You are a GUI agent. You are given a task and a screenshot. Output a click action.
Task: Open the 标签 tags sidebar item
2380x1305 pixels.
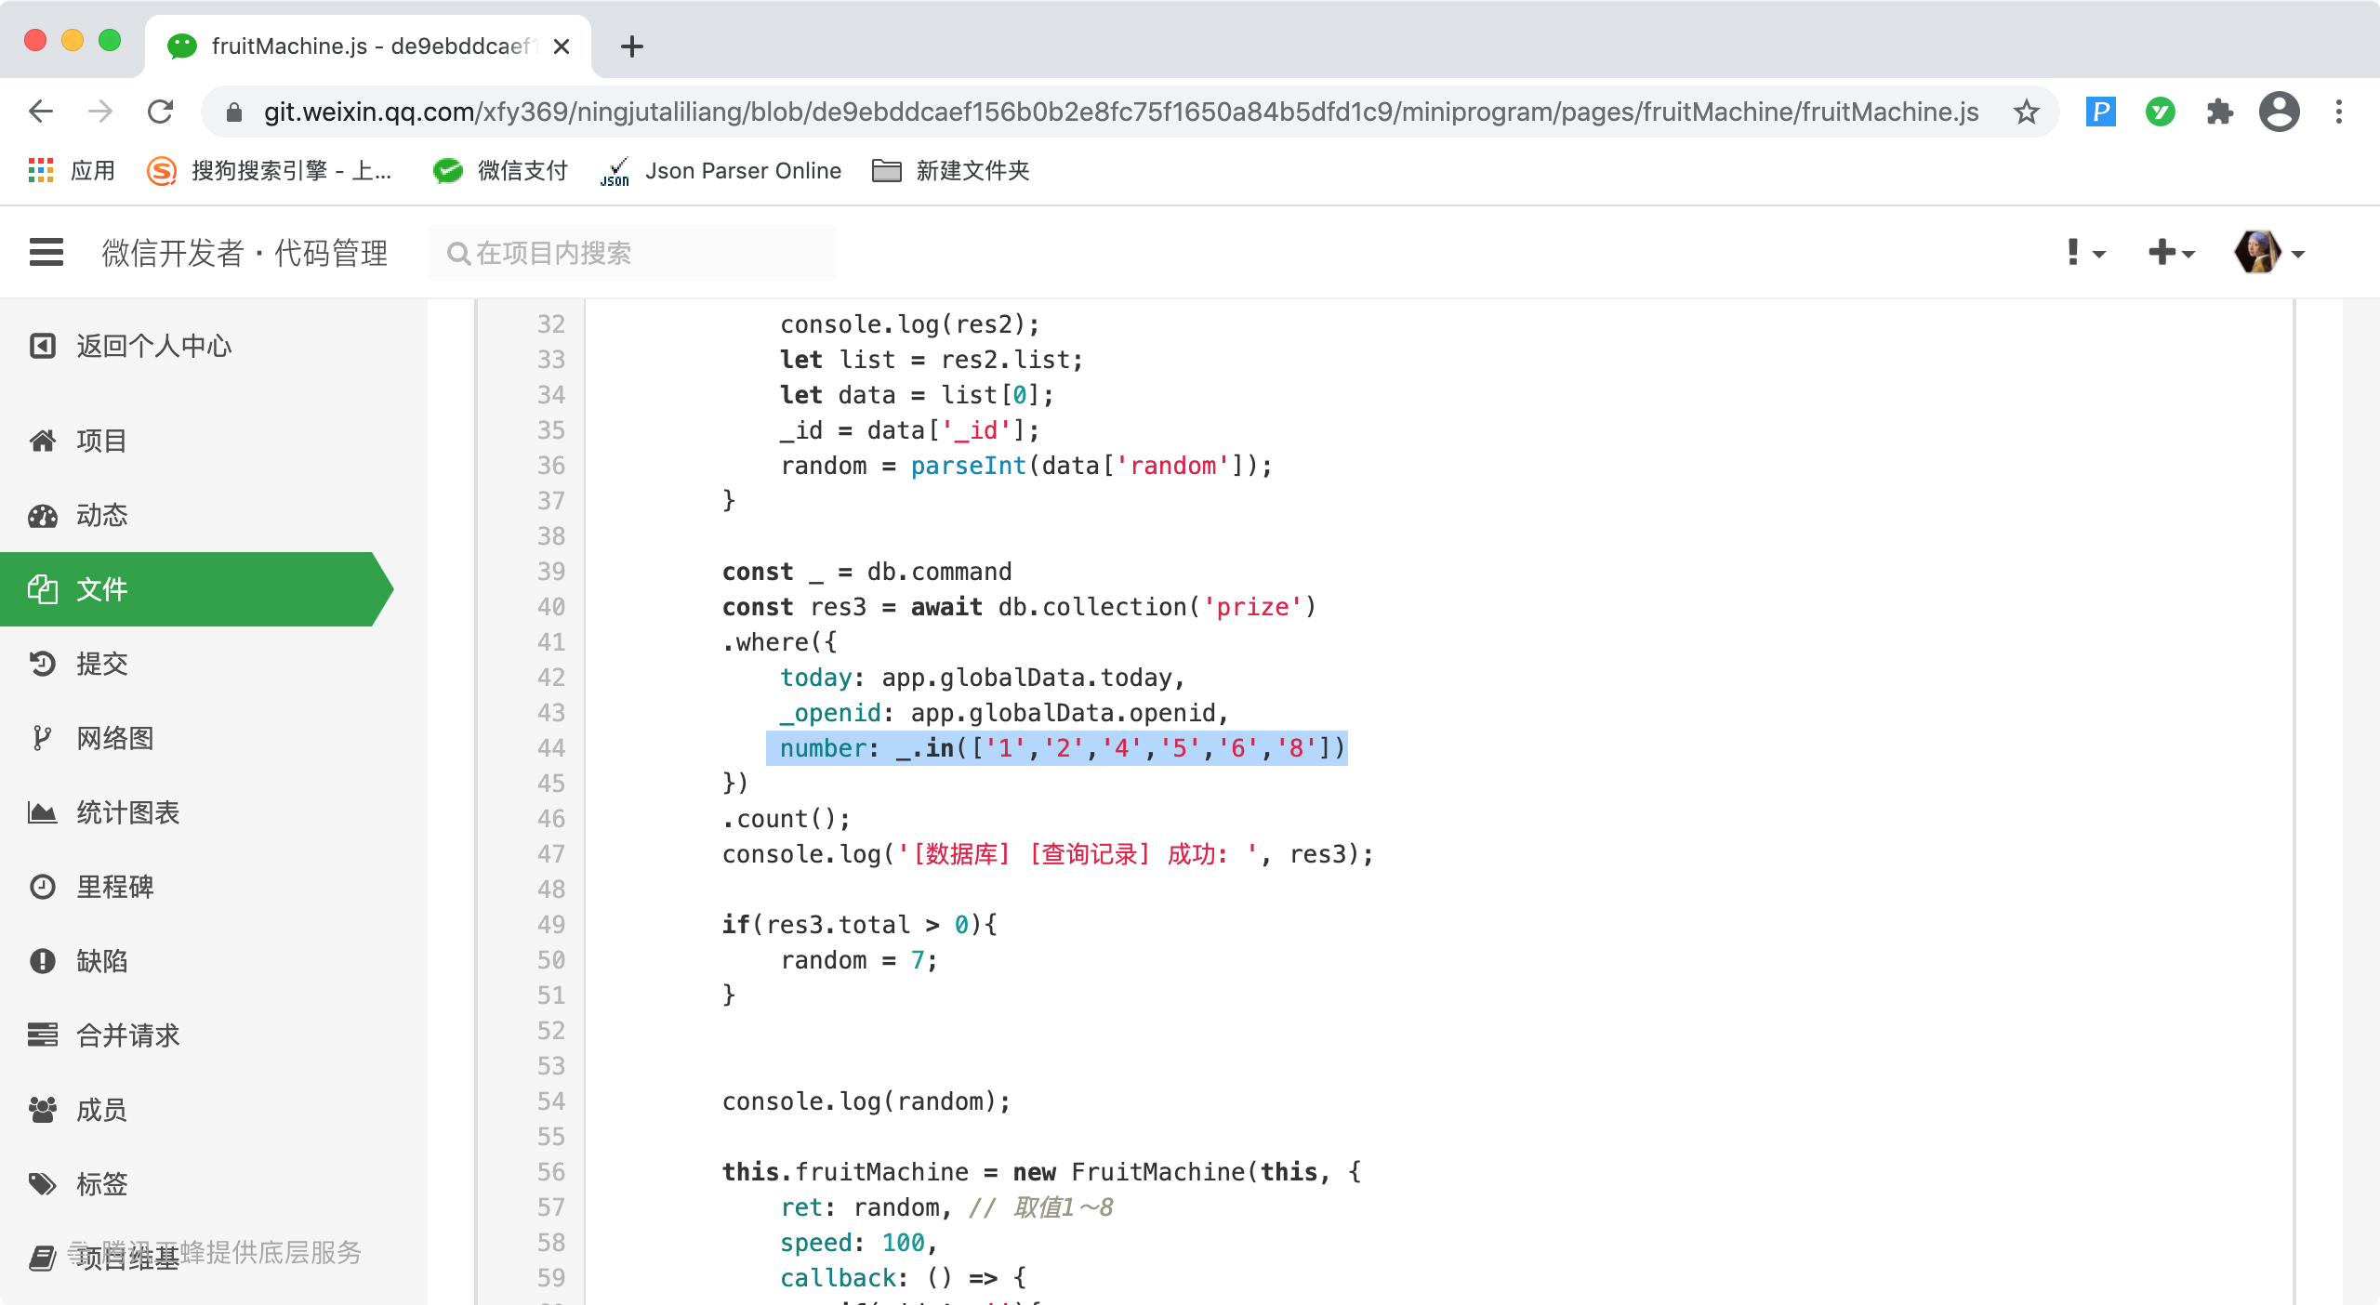tap(102, 1184)
